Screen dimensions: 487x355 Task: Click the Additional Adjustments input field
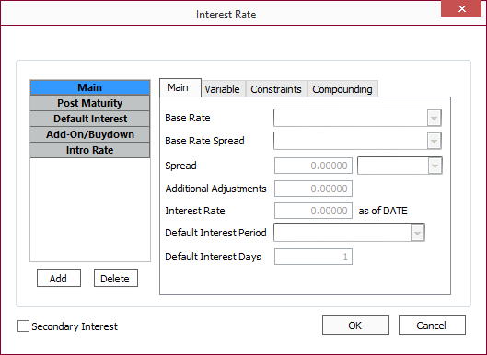coord(313,189)
